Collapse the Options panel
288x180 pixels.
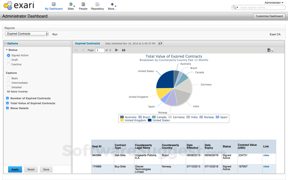(5, 43)
